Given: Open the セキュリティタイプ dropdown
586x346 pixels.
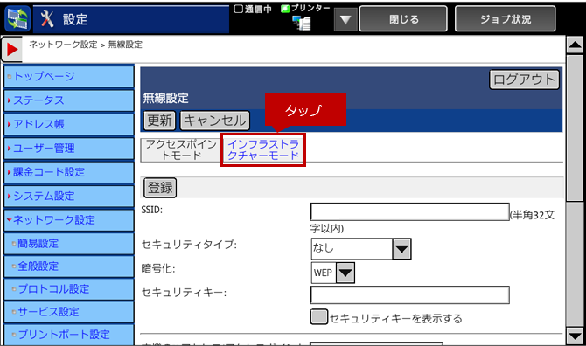Looking at the screenshot, I should tap(361, 249).
